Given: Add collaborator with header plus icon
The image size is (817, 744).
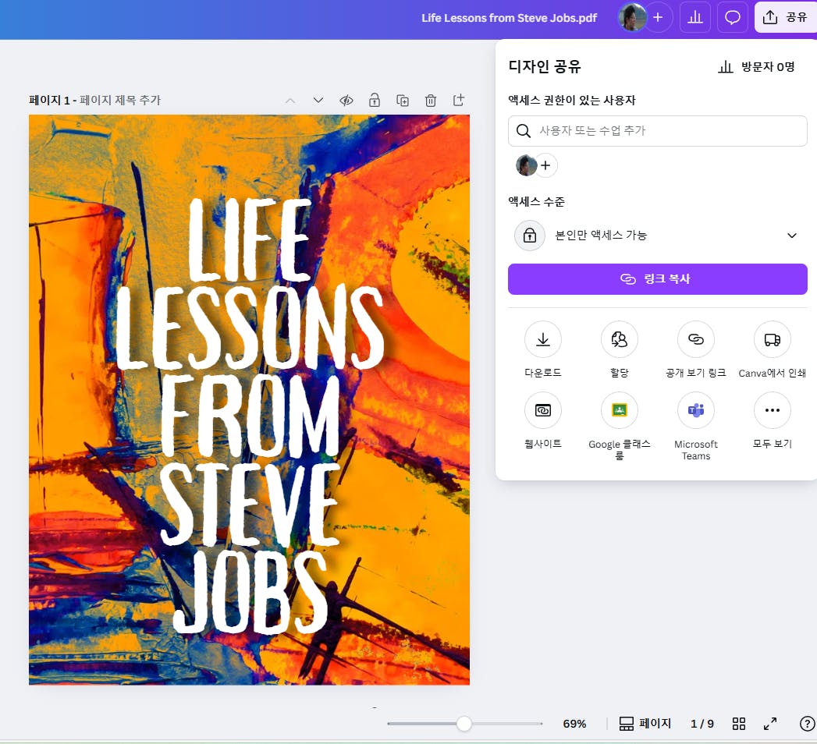Looking at the screenshot, I should click(x=658, y=18).
